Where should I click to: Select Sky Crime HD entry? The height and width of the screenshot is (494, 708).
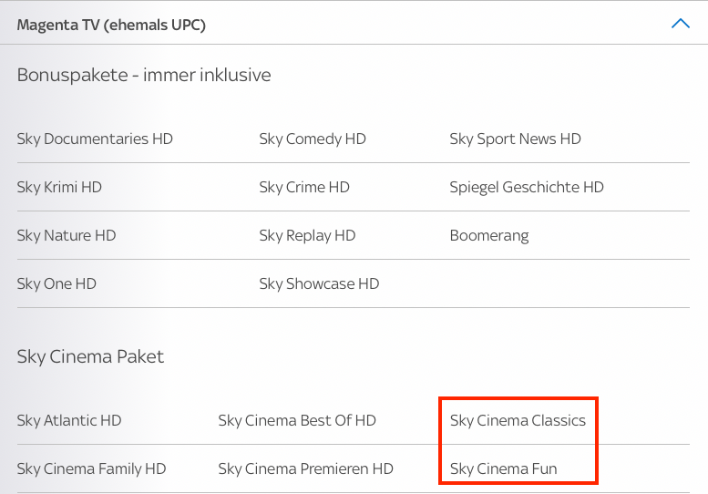click(304, 187)
